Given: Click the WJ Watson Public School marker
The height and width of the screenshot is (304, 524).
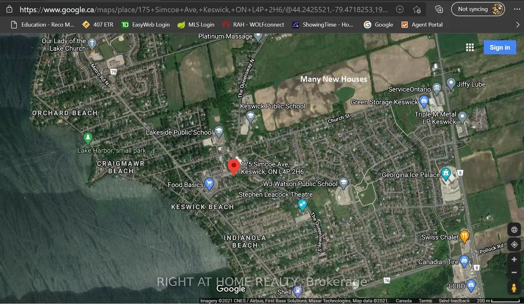Looking at the screenshot, I should coord(343,183).
